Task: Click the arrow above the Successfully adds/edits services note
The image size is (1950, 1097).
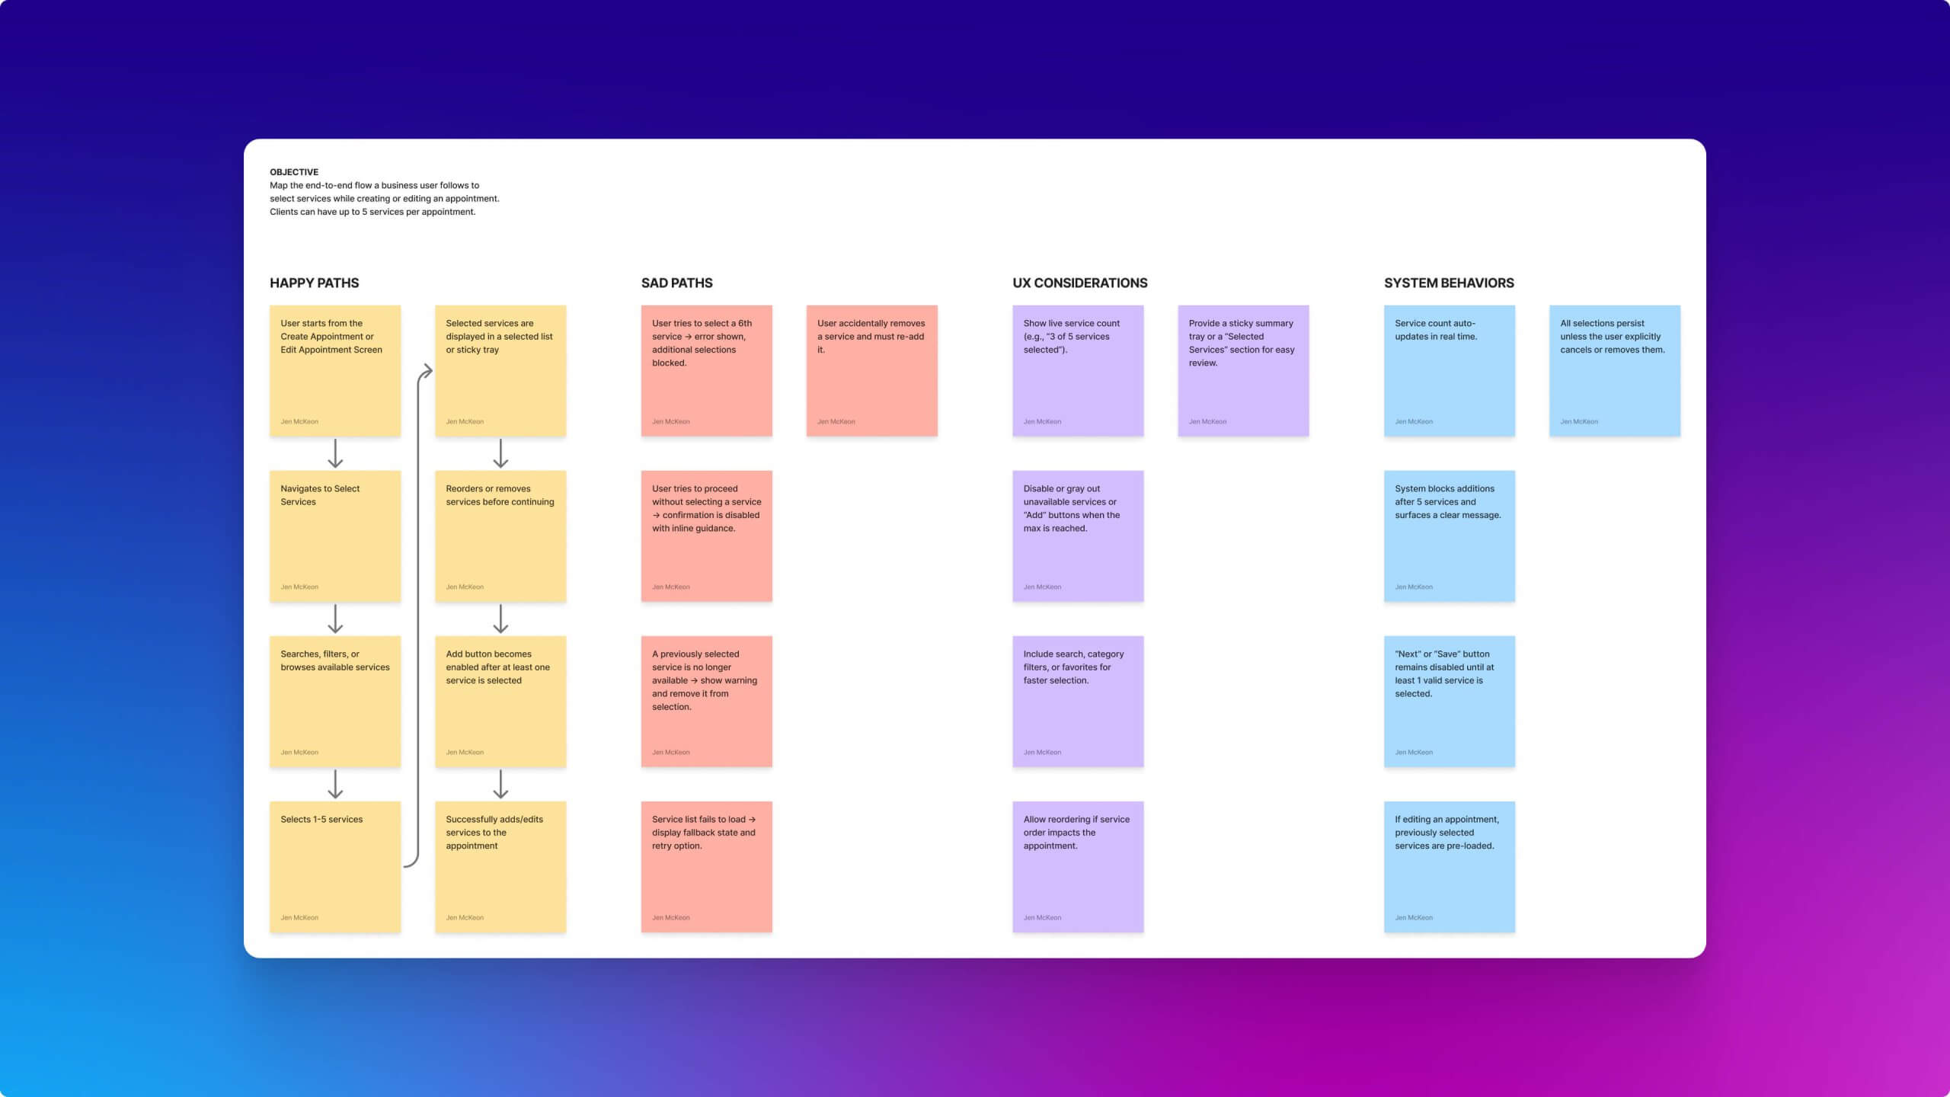Action: [500, 784]
